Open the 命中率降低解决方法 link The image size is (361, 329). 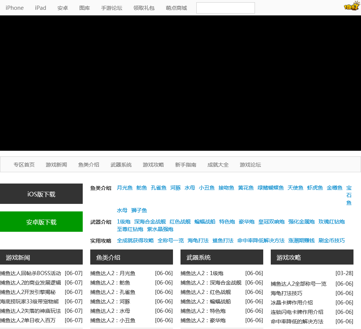(x=261, y=241)
